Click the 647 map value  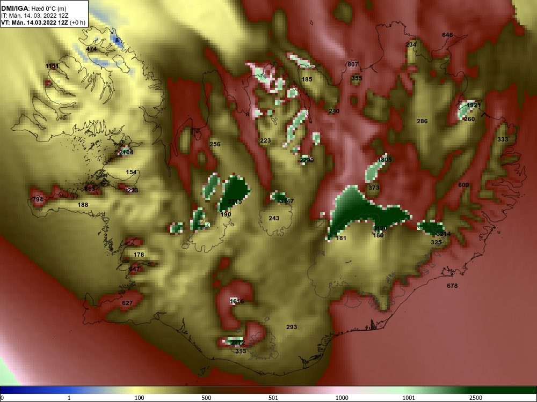coord(134,269)
